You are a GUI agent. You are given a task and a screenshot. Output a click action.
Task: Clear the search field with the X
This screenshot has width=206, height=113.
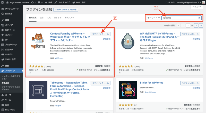coord(199,18)
